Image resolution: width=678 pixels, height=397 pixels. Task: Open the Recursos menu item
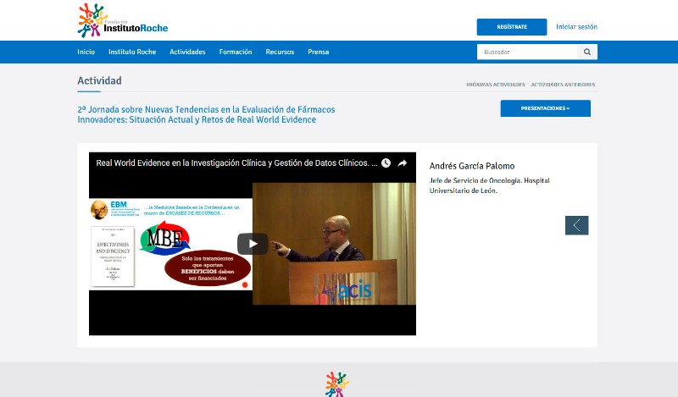pos(280,52)
